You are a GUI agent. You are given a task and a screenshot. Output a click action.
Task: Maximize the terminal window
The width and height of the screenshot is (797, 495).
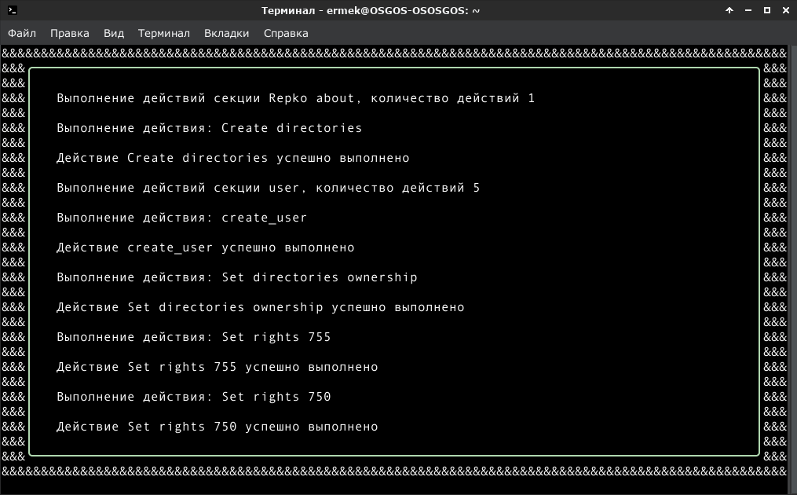767,10
